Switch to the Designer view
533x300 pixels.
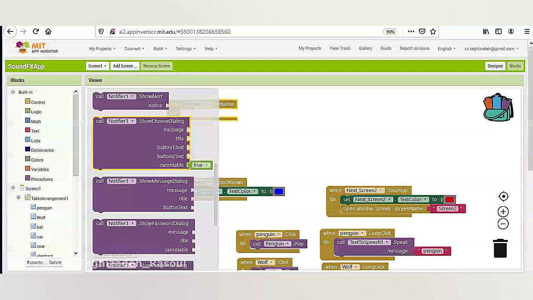(x=495, y=66)
